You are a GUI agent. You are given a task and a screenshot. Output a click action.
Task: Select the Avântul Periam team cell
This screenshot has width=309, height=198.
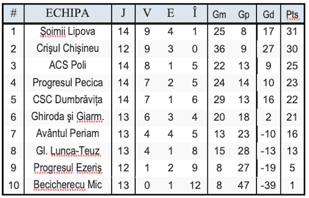pyautogui.click(x=68, y=134)
